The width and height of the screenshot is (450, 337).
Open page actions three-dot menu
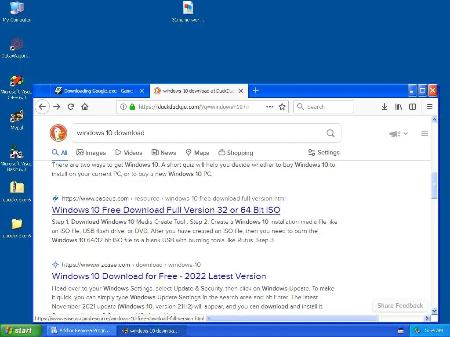269,107
